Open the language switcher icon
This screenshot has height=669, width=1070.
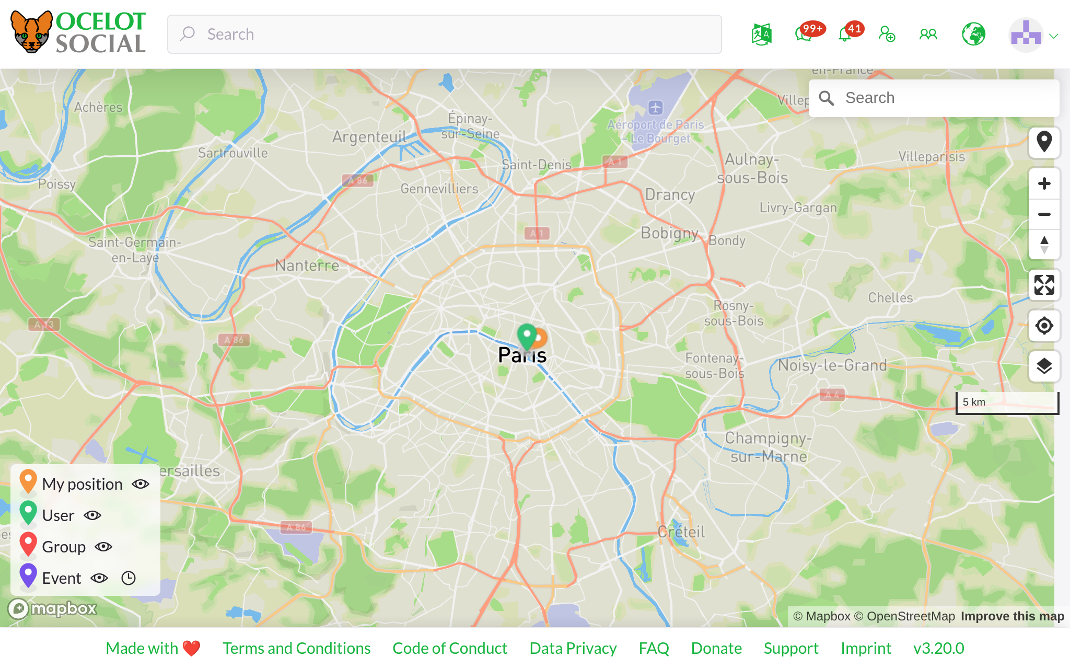coord(762,34)
